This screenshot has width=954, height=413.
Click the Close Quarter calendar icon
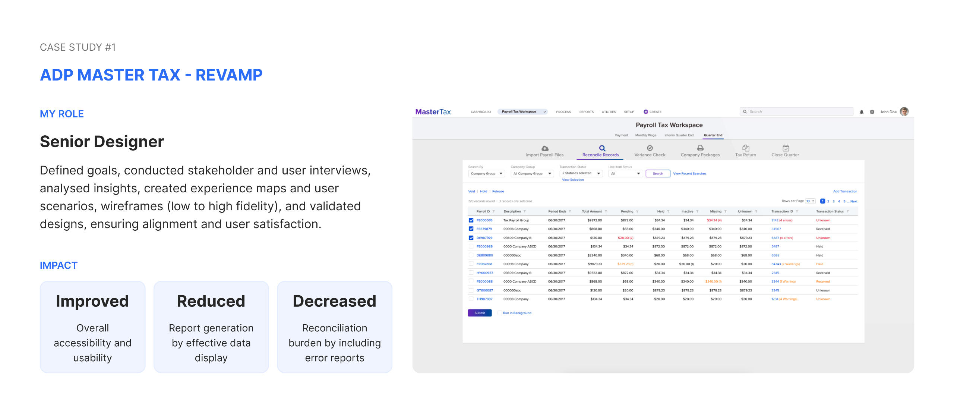point(786,148)
